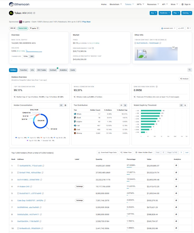
Task: Open Token Flow
Action: pyautogui.click(x=126, y=152)
